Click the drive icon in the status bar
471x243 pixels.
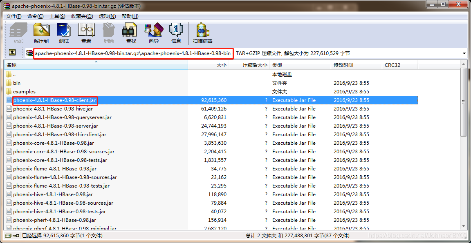point(8,236)
